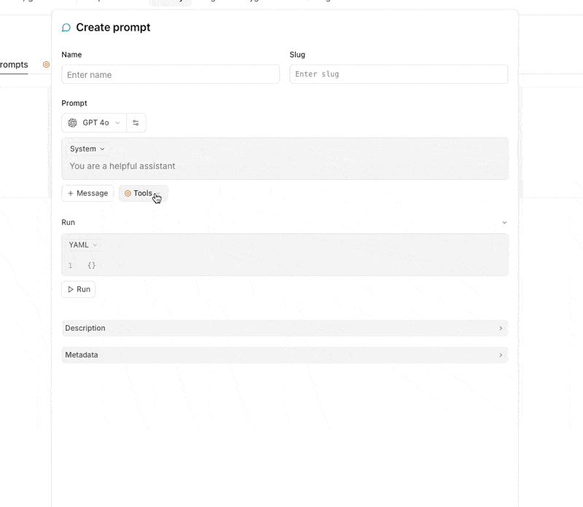Click the orange icon next to Prompts tab
583x507 pixels.
click(x=46, y=65)
